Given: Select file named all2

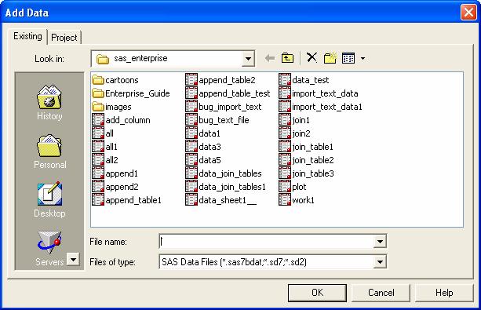Looking at the screenshot, I should pos(105,160).
